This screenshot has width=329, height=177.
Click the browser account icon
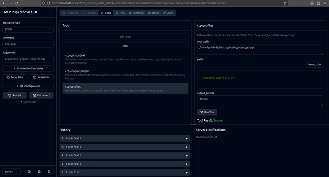click(x=312, y=3)
